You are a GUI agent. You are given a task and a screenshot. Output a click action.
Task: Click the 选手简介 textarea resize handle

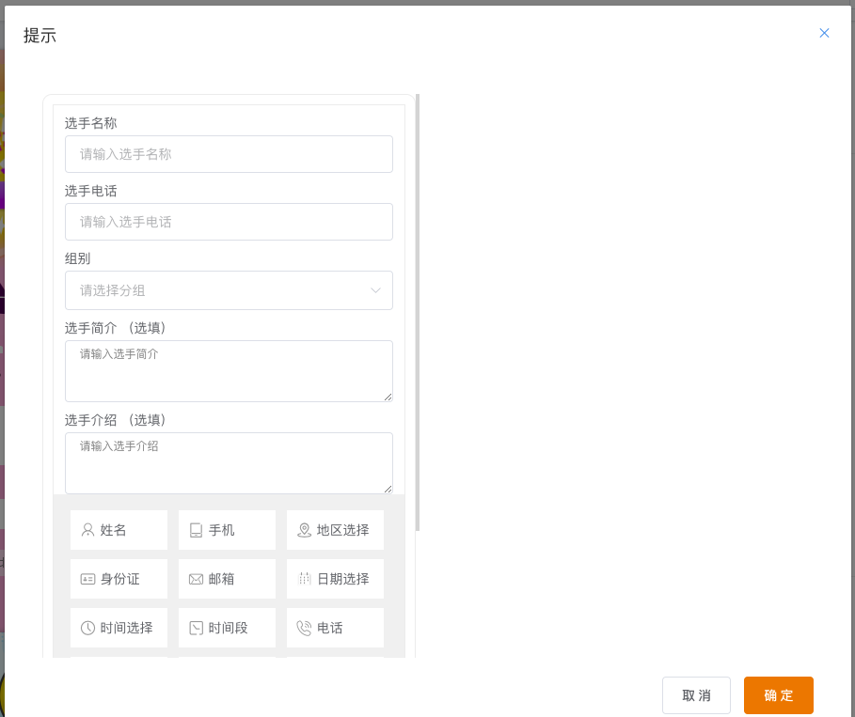(388, 397)
